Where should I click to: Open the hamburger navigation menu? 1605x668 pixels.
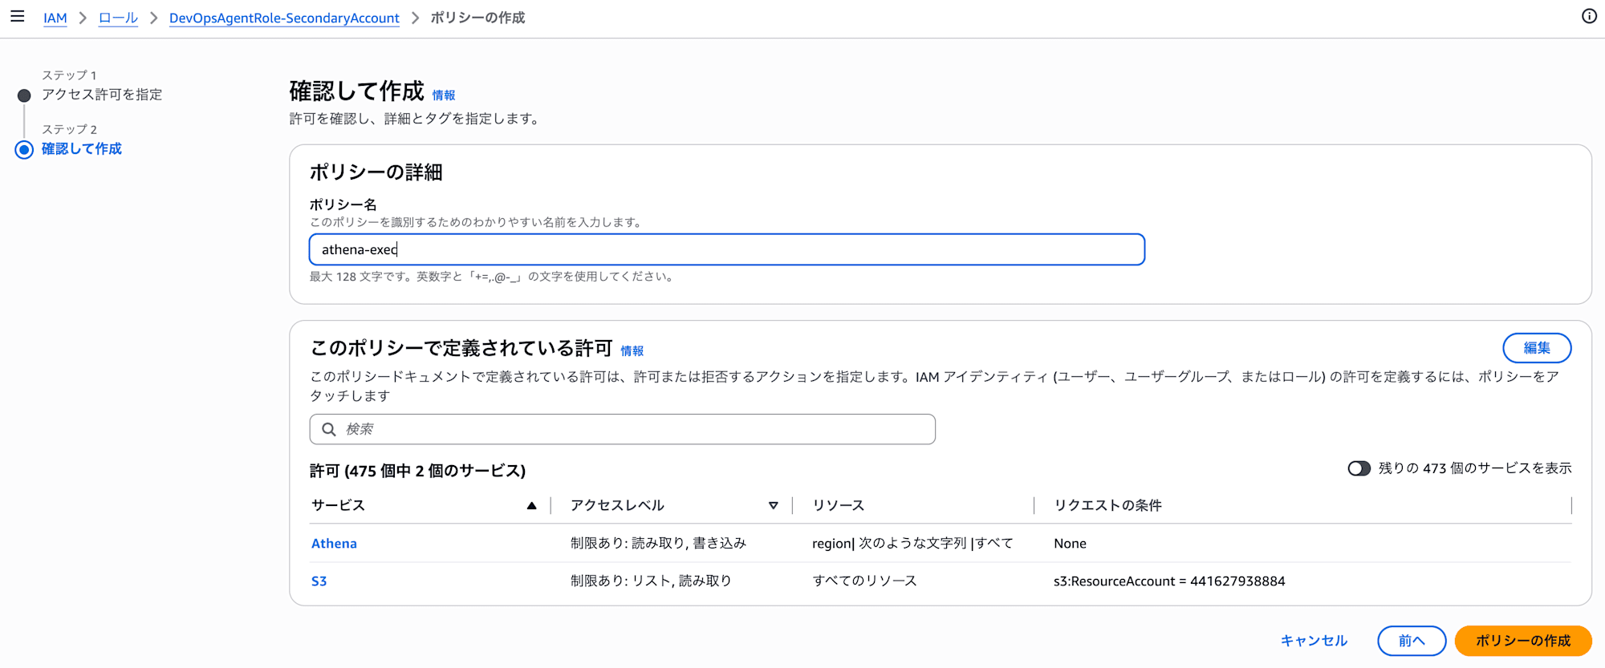tap(17, 16)
